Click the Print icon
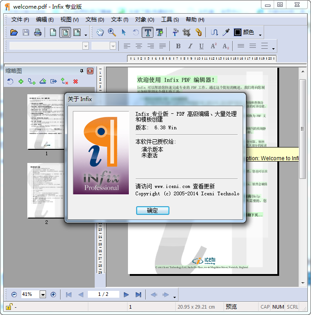The image size is (311, 315). coord(38,32)
